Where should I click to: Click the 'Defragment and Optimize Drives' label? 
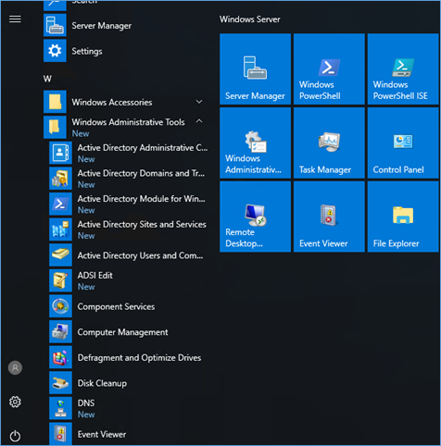click(139, 358)
